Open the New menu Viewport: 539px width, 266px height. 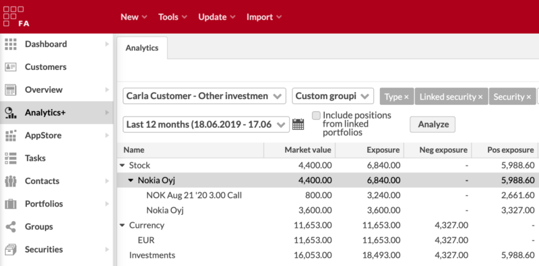coord(133,17)
